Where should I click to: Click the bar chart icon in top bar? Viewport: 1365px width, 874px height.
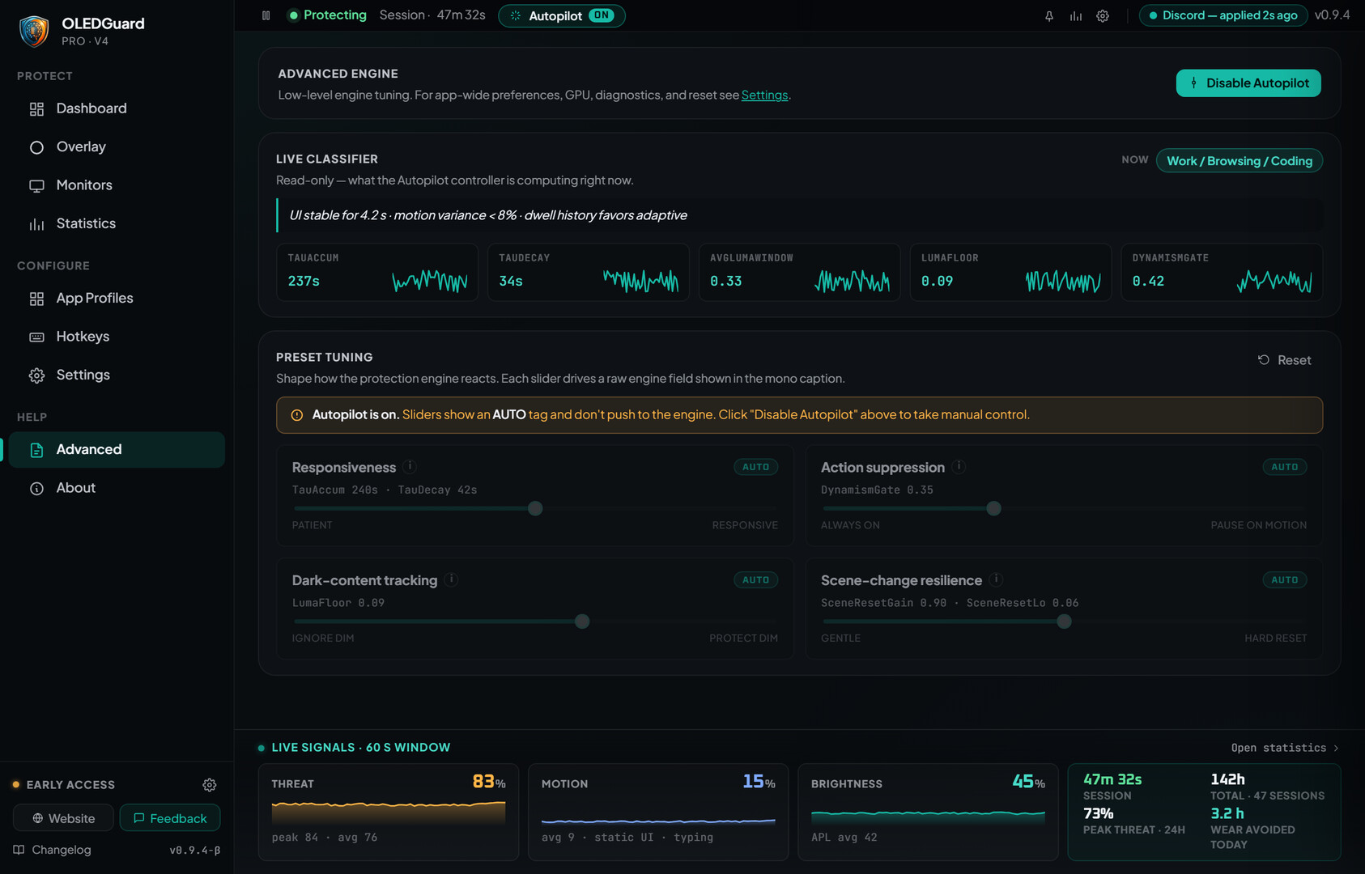[x=1076, y=16]
